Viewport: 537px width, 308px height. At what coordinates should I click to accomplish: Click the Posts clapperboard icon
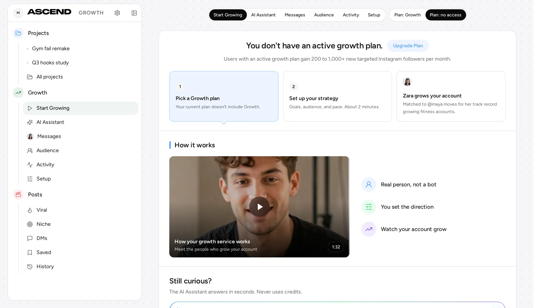(x=18, y=195)
